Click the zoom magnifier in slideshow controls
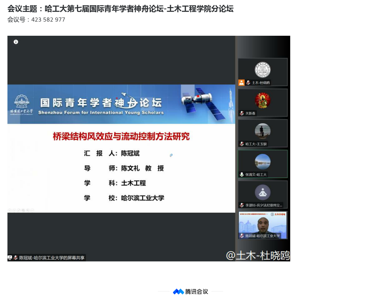This screenshot has width=381, height=302. [28, 210]
